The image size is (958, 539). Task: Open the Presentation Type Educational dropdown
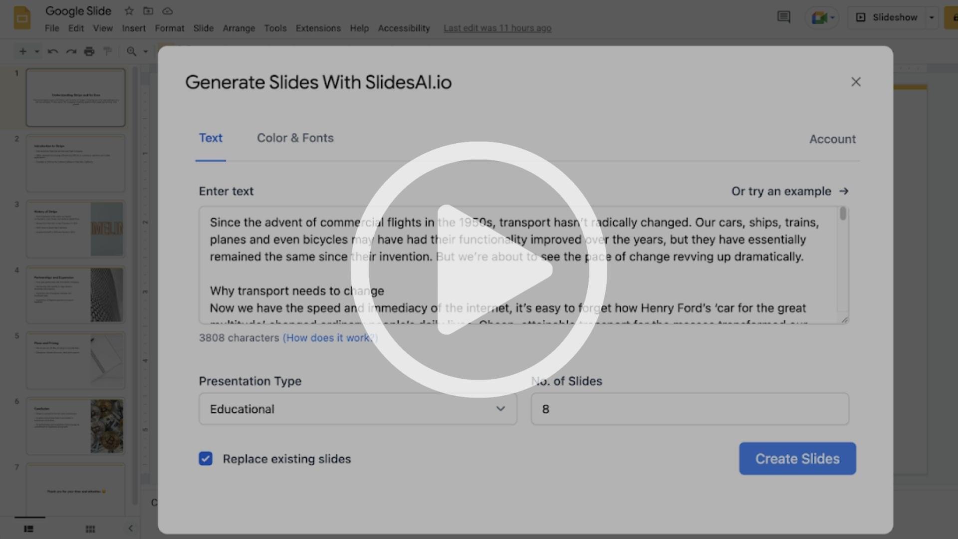358,409
